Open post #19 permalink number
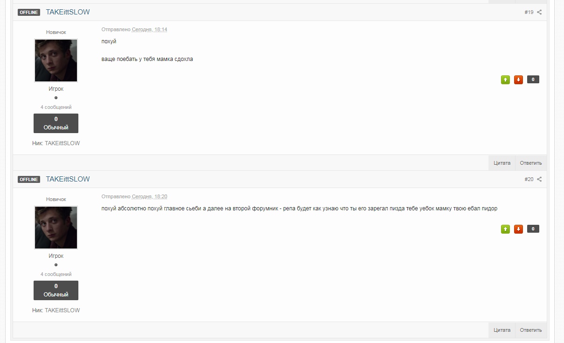 [529, 12]
